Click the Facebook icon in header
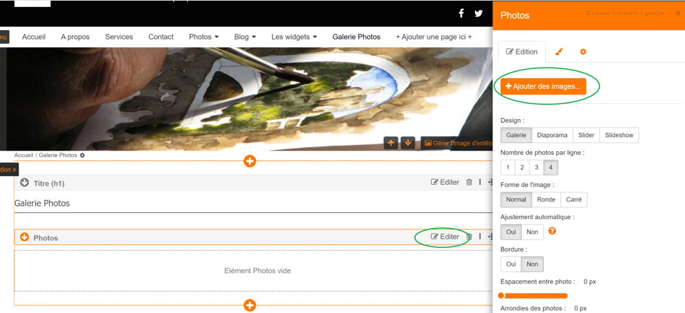The image size is (685, 313). tap(461, 13)
